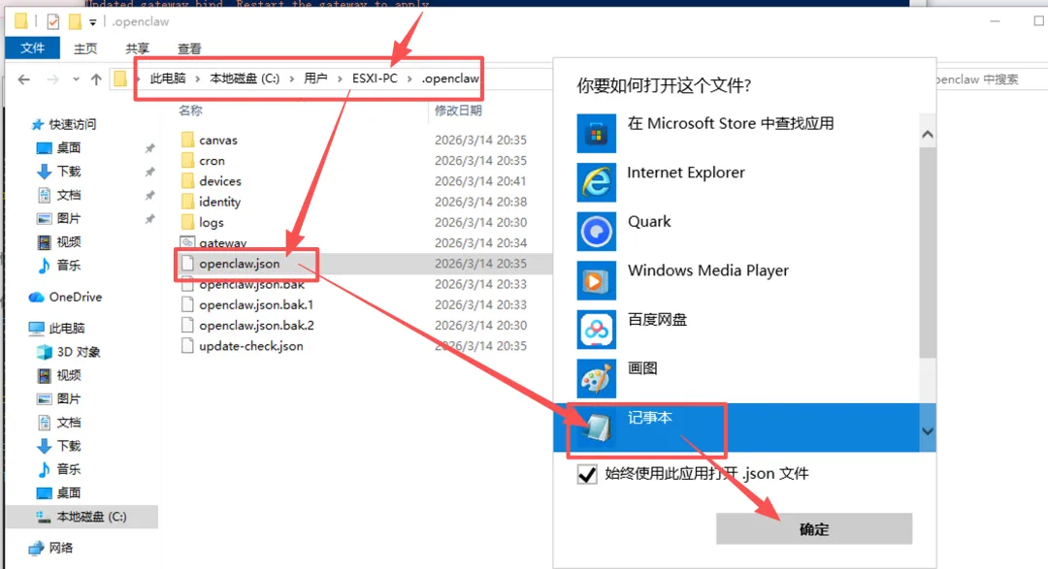Open 音乐 under 此电脑
The height and width of the screenshot is (569, 1048).
68,469
